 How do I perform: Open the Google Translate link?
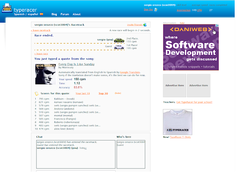tap(130, 72)
